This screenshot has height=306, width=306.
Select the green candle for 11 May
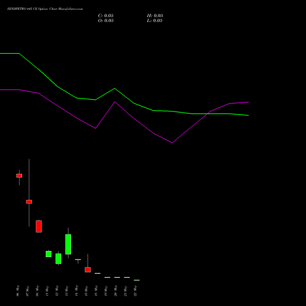48,254
